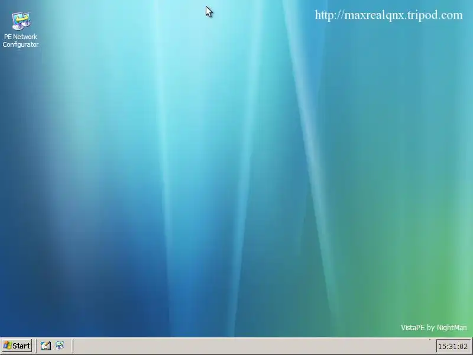Launch PE Network Configurator from the quick launch bar

(x=60, y=346)
